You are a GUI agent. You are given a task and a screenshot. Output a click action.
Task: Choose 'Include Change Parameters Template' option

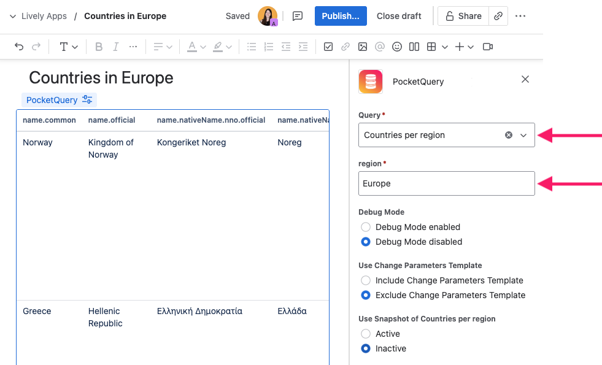366,280
